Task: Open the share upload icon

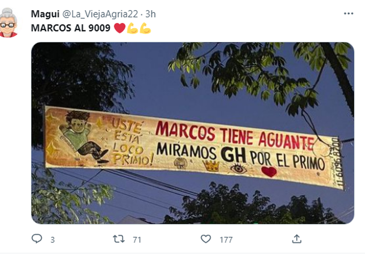Action: 297,239
